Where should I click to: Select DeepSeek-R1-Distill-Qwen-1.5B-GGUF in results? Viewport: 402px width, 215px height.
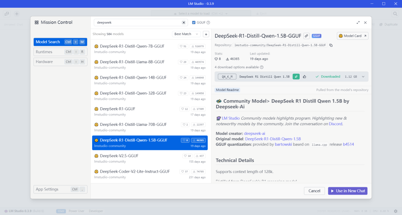[x=150, y=143]
